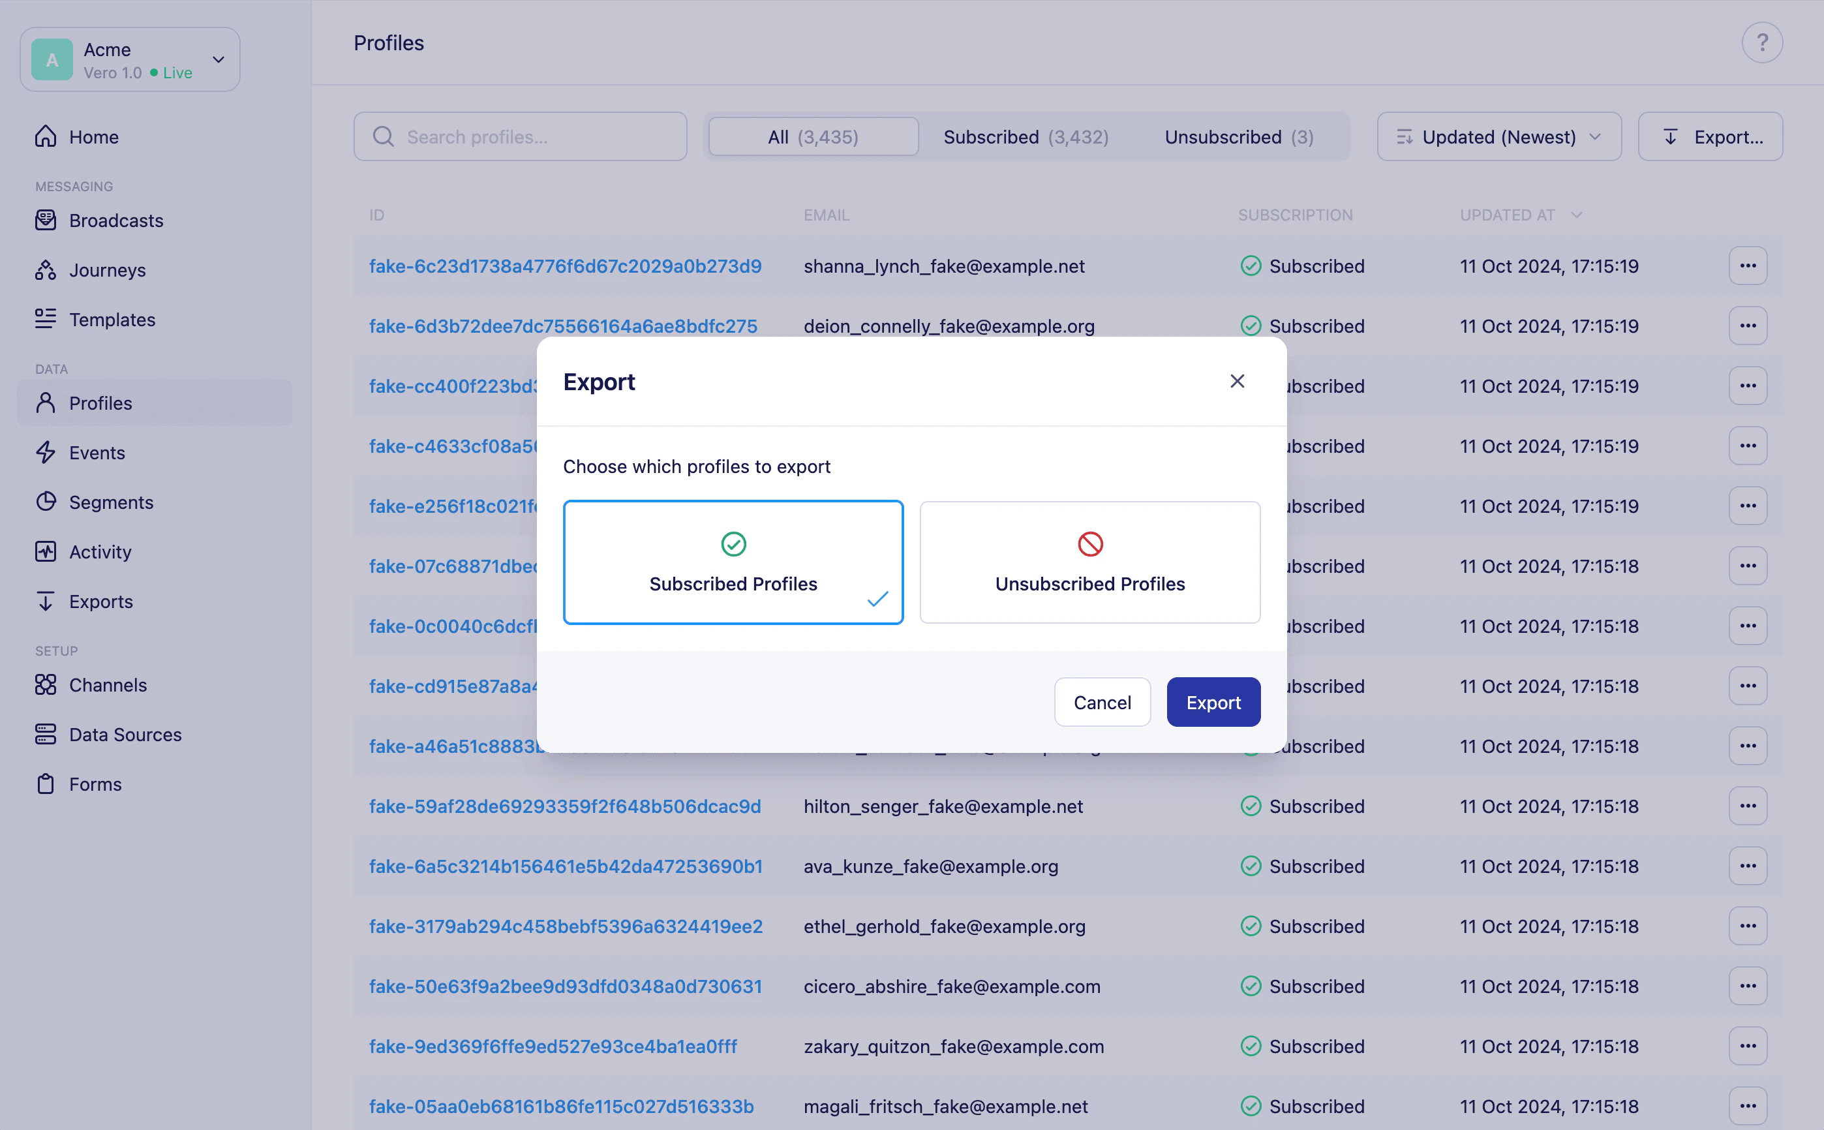Open row menu for deion_connelly profile
Screen dimensions: 1824x1130
tap(1748, 326)
